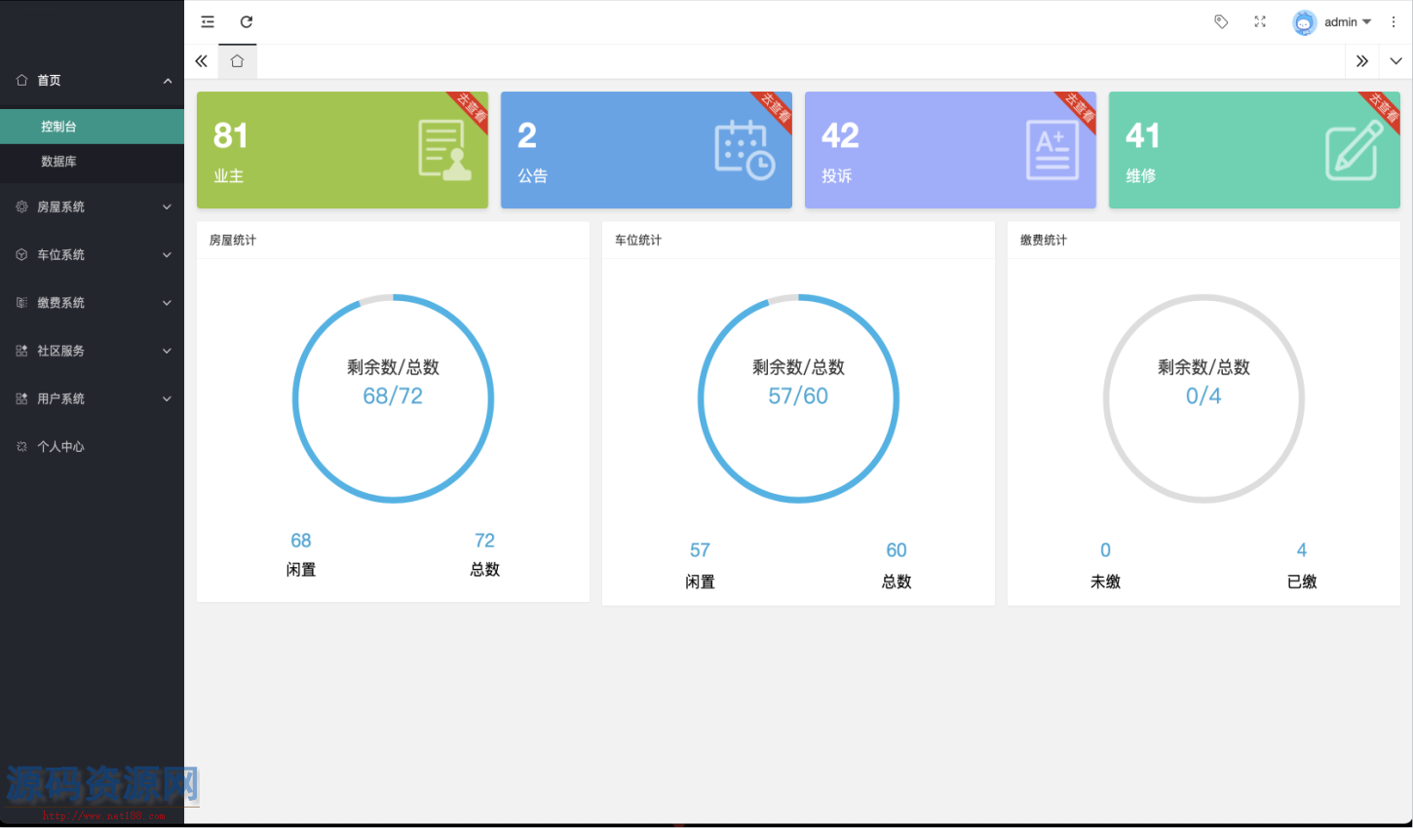Click the 81 业主 count
The image size is (1413, 828).
pos(230,135)
